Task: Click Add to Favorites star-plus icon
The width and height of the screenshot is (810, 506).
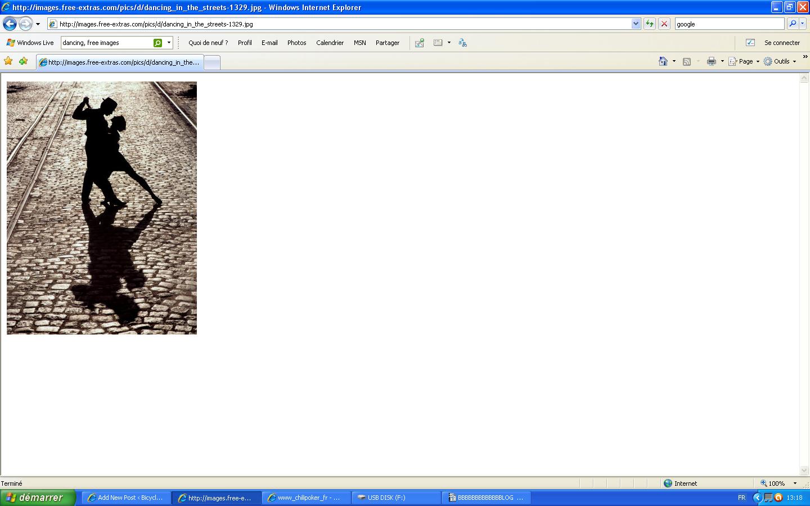Action: pos(23,61)
